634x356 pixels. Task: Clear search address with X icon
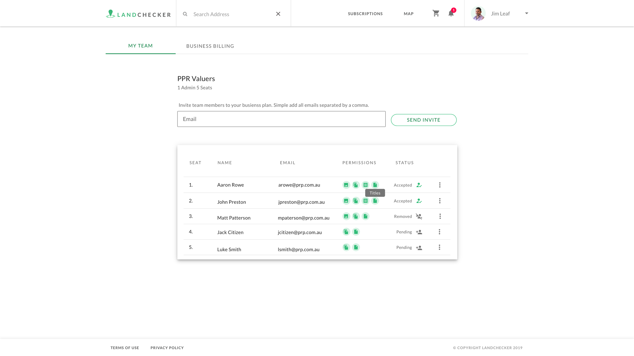[x=278, y=14]
